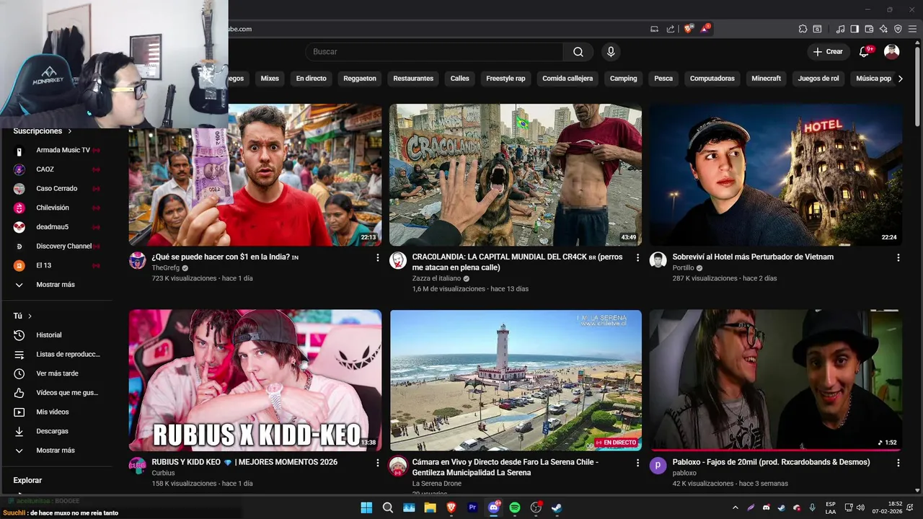Open the Cracolandia dog thumbnail
This screenshot has height=519, width=923.
(516, 174)
